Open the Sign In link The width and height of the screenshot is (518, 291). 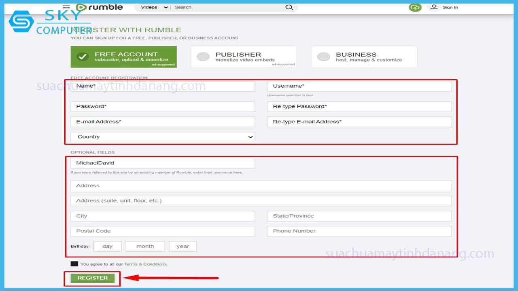click(450, 7)
